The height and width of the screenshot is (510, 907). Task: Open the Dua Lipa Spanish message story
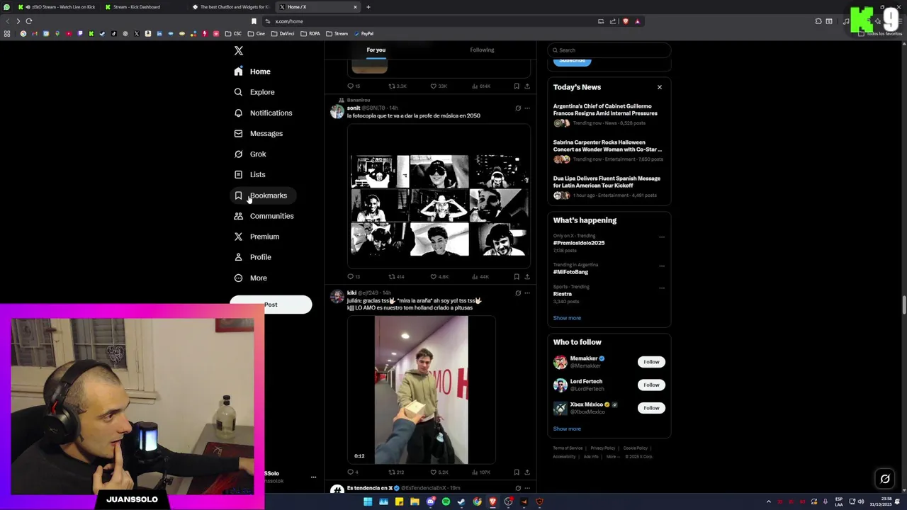[x=607, y=182]
